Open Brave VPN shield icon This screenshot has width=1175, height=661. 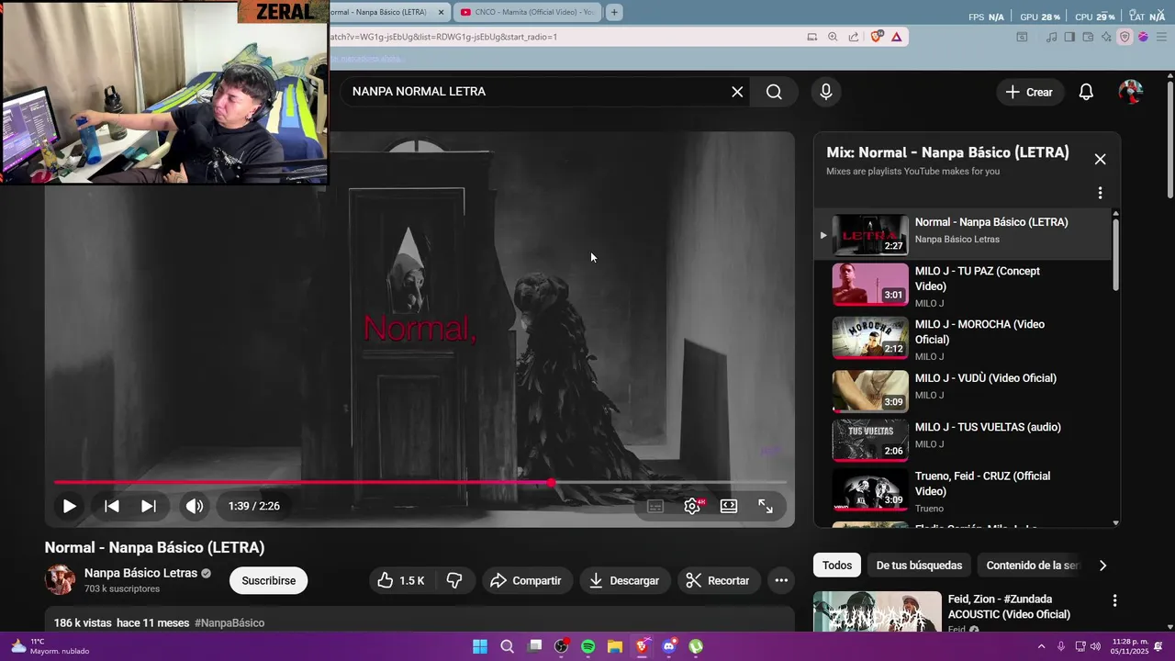1125,37
